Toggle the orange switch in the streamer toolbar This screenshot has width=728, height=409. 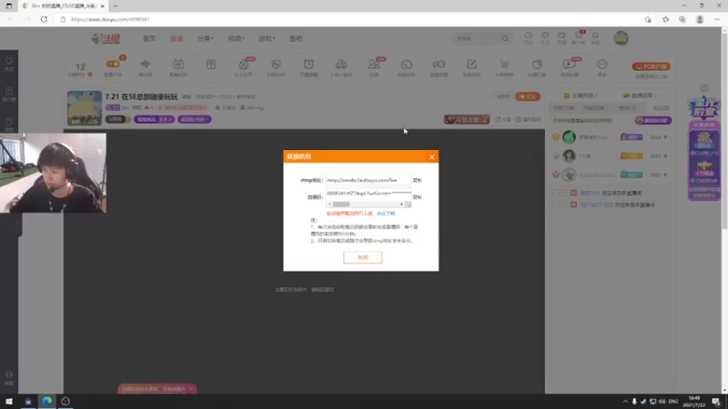pos(113,65)
